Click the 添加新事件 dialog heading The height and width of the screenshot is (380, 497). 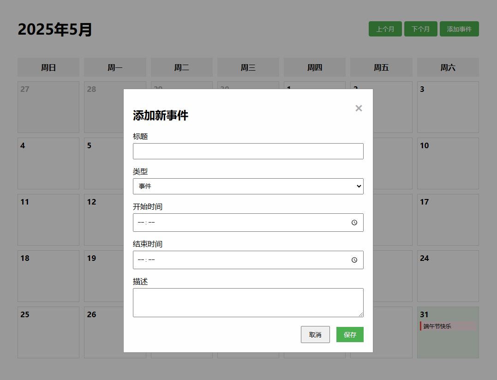pyautogui.click(x=161, y=115)
